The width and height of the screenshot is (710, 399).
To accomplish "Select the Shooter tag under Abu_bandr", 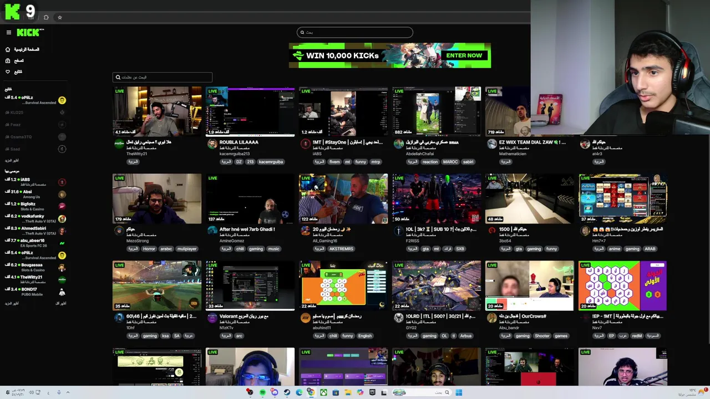I will pos(542,336).
